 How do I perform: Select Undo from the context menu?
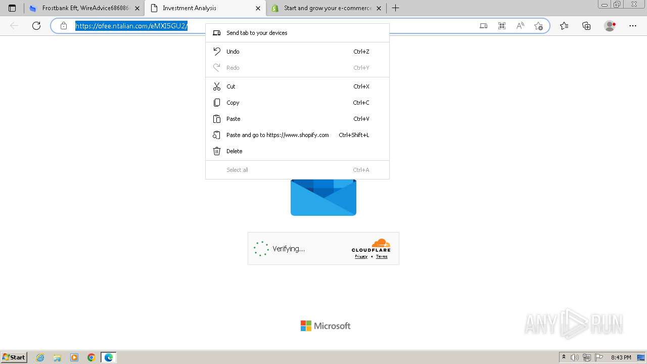pyautogui.click(x=297, y=52)
